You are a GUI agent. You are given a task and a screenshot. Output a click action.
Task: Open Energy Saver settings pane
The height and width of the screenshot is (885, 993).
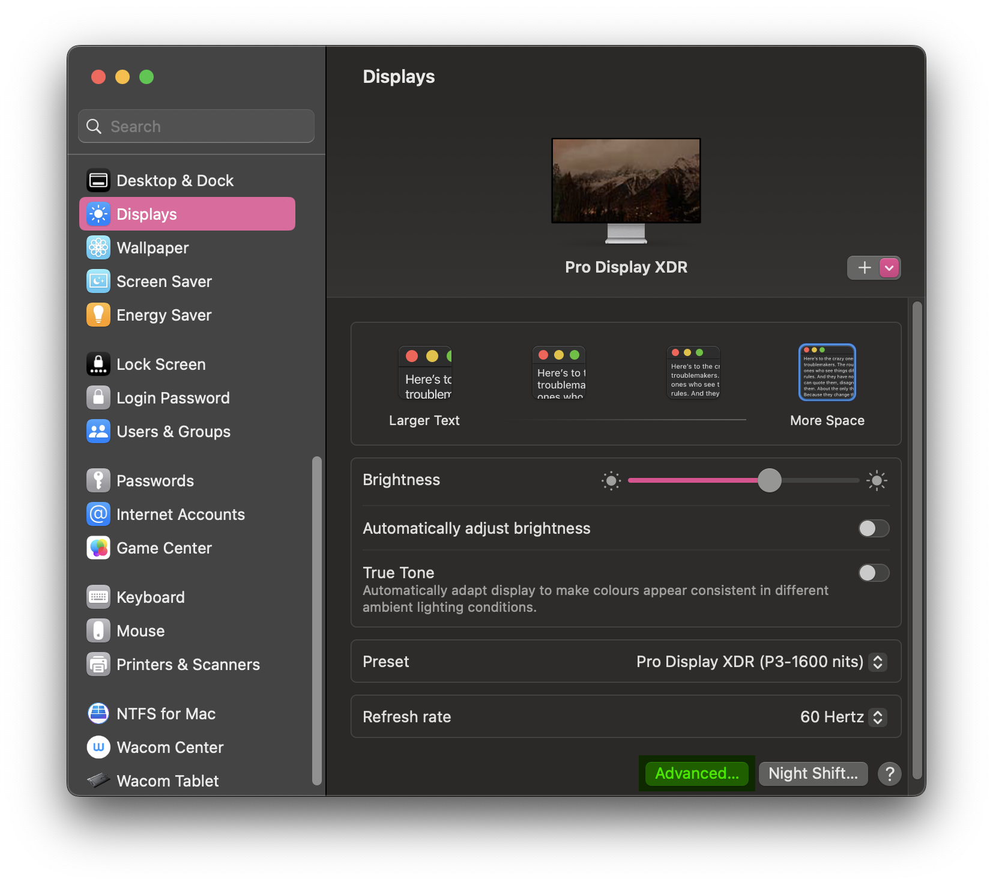pyautogui.click(x=187, y=315)
